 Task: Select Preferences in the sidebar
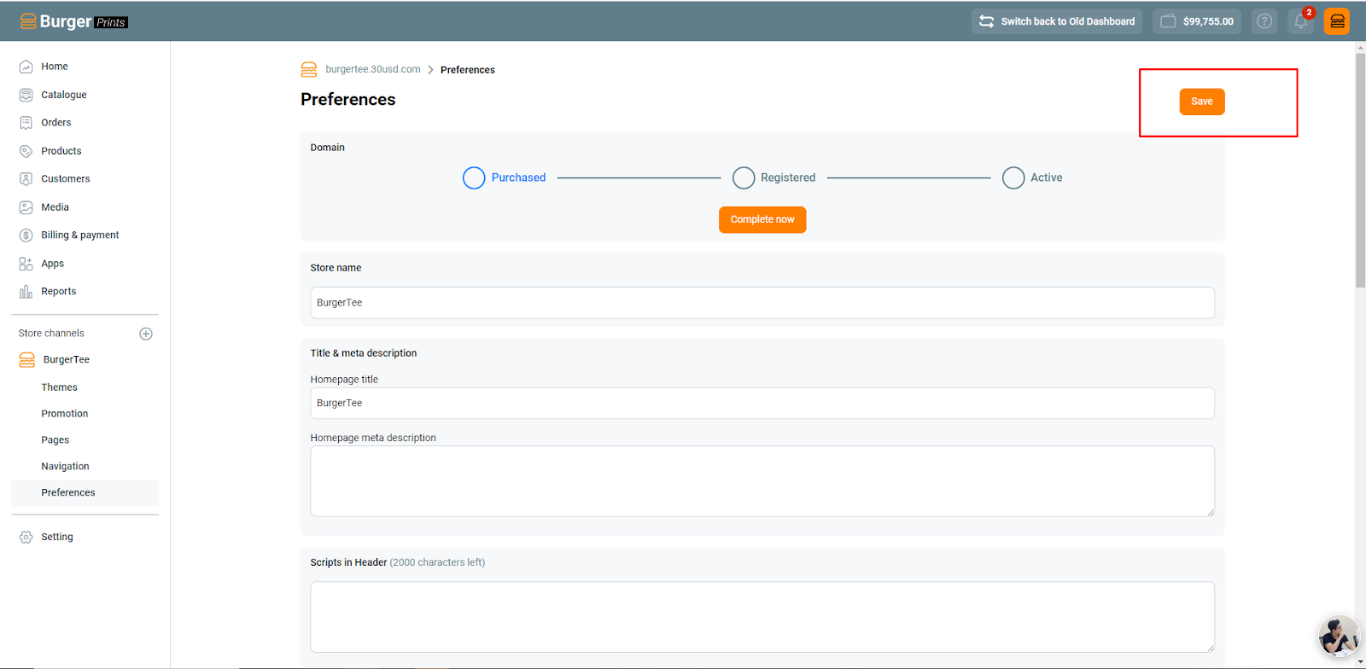pyautogui.click(x=85, y=492)
